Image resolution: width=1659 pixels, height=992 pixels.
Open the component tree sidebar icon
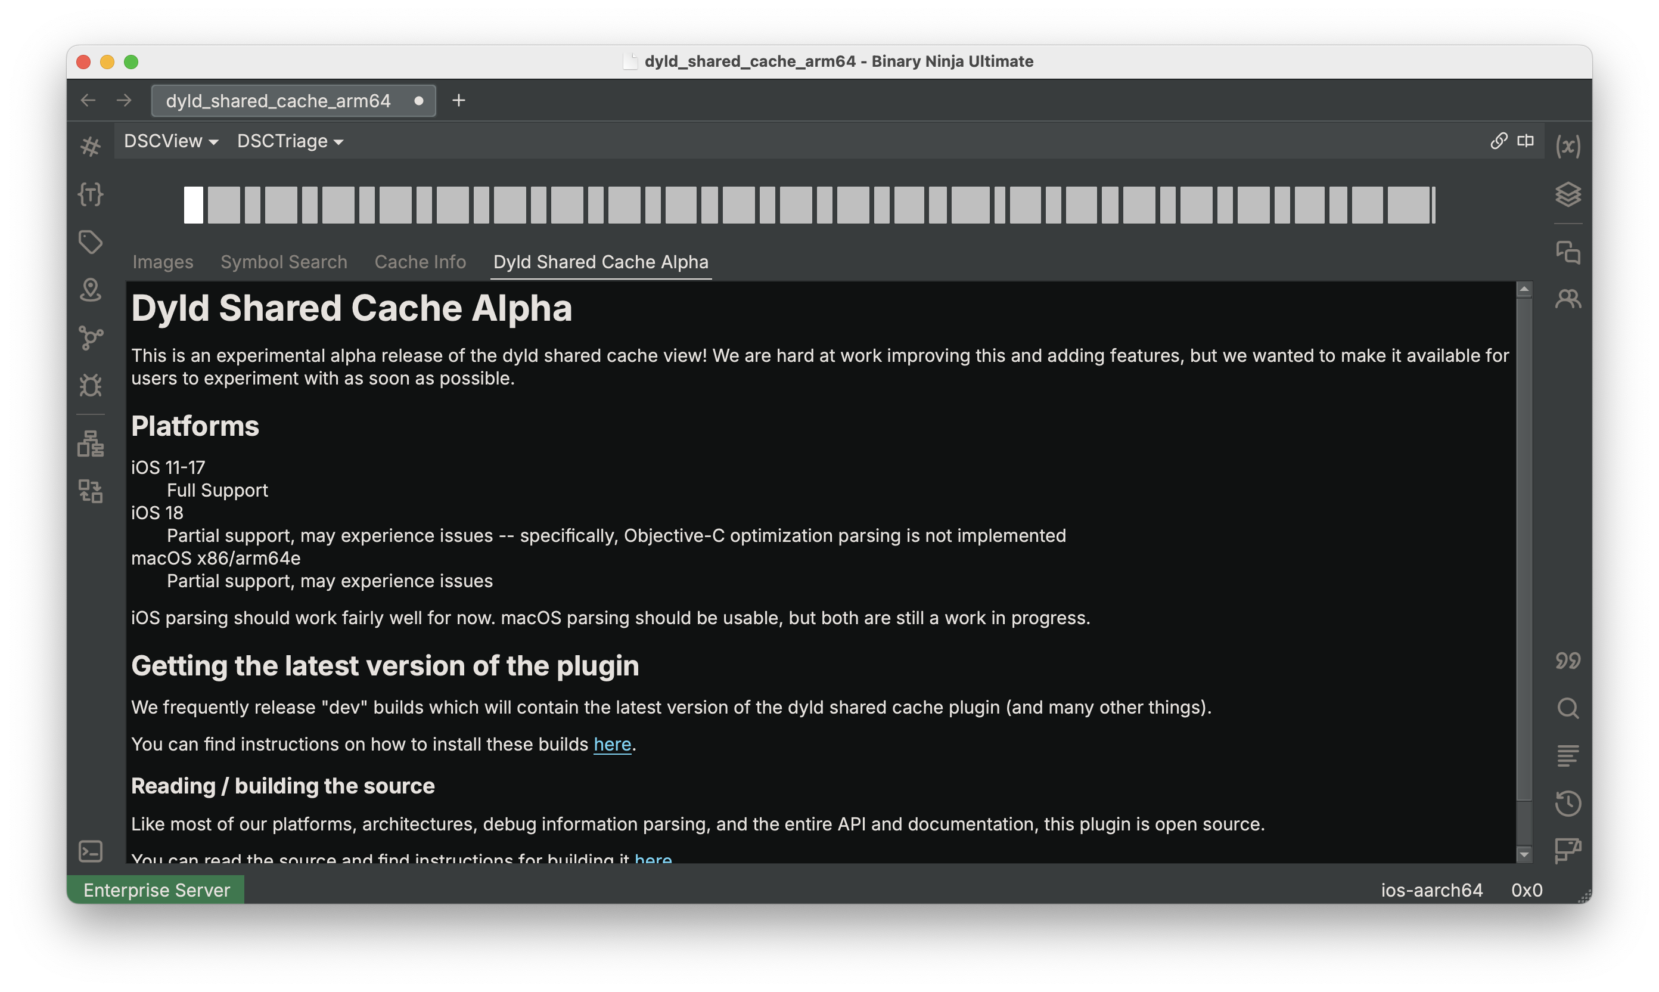point(90,443)
